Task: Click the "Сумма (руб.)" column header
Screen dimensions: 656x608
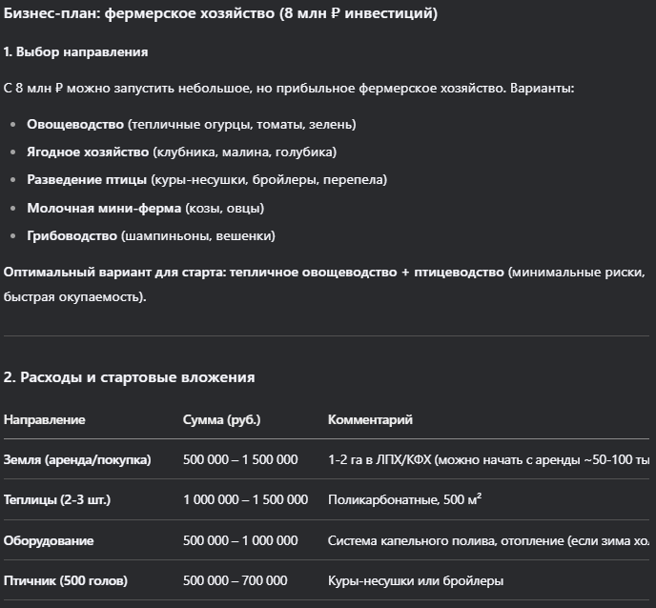Action: tap(221, 419)
